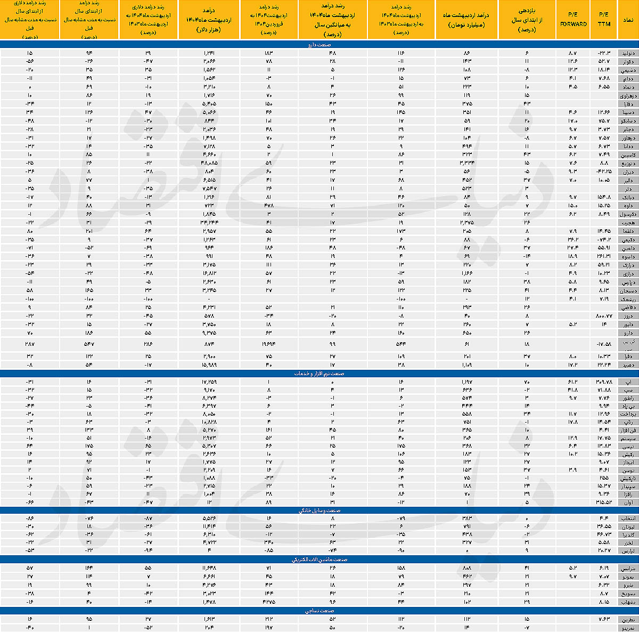Select the symbol 'بسویچ'
The width and height of the screenshot is (639, 632).
point(628,593)
